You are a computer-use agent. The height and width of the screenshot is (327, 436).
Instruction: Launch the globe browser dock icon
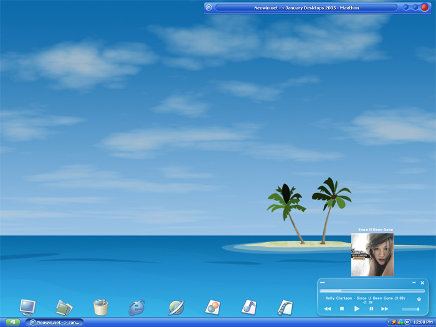pos(176,307)
